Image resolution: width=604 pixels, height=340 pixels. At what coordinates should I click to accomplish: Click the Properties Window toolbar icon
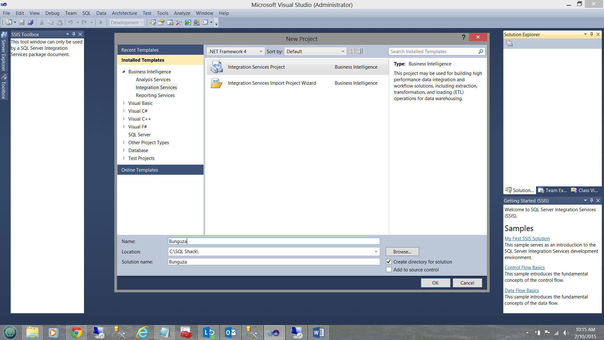click(x=161, y=22)
